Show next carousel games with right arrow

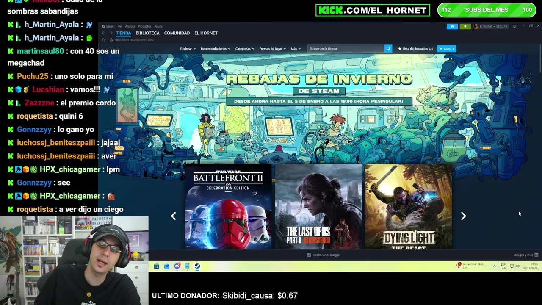[463, 216]
